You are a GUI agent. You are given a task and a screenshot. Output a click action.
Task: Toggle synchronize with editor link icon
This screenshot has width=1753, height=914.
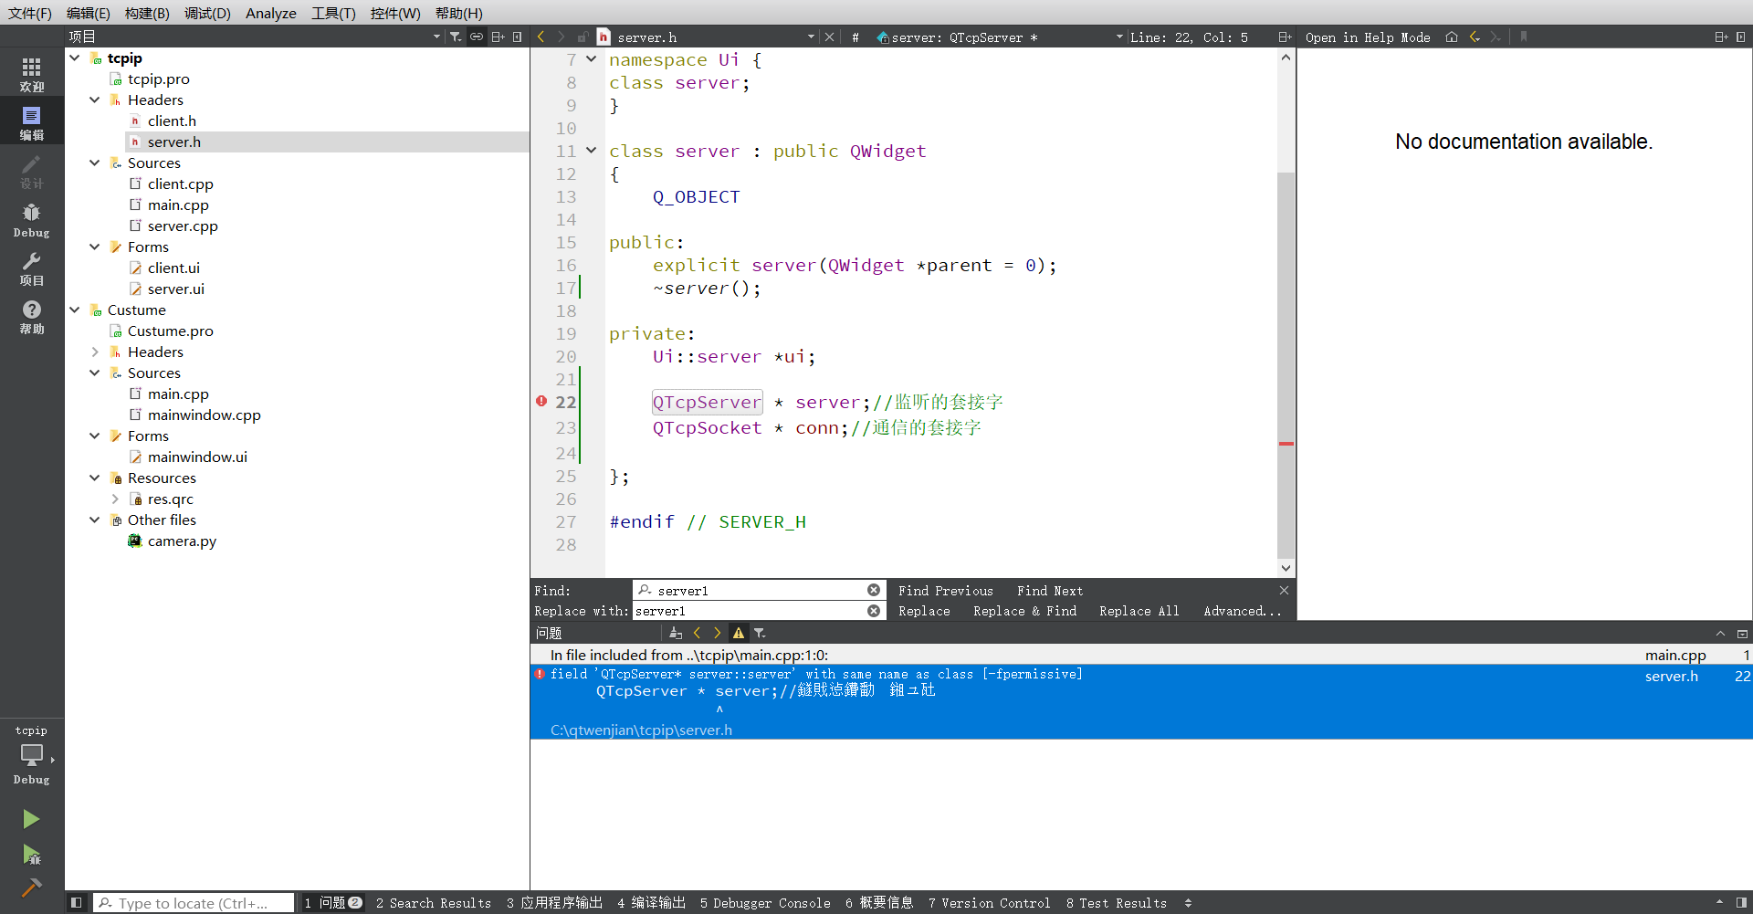click(x=477, y=37)
